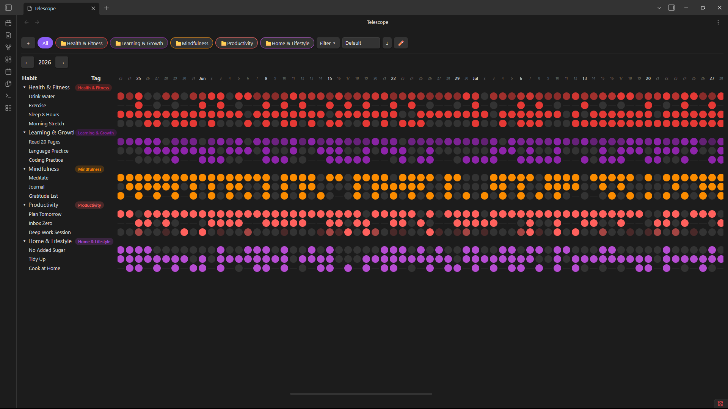Click the navigate forward arrow icon

point(37,22)
